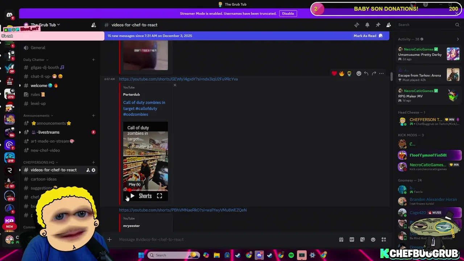Open the Call of duty zombies video title
This screenshot has height=261, width=464.
click(x=144, y=108)
